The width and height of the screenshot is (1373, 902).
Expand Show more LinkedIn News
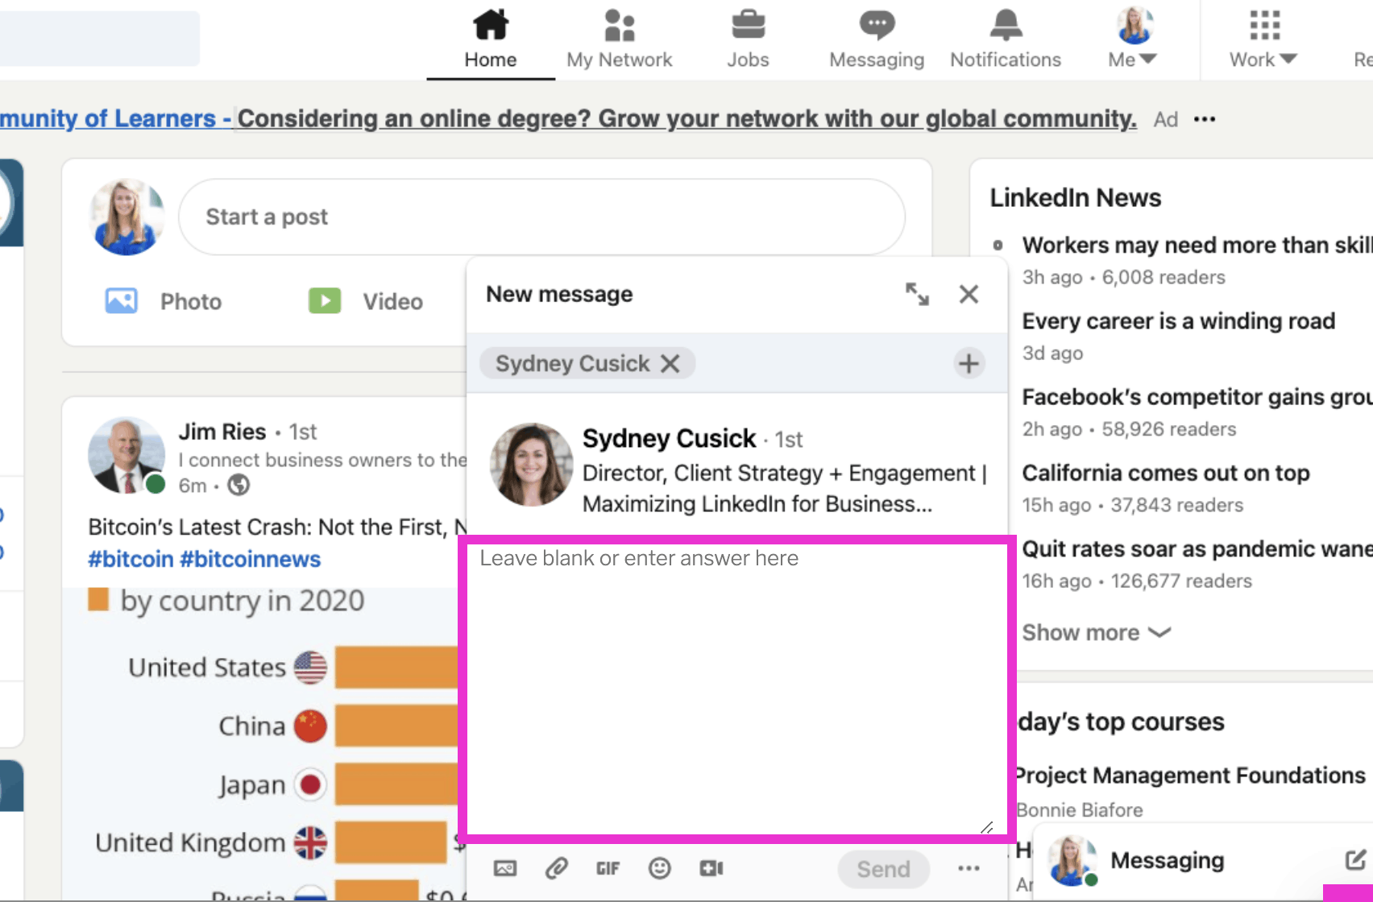tap(1096, 632)
